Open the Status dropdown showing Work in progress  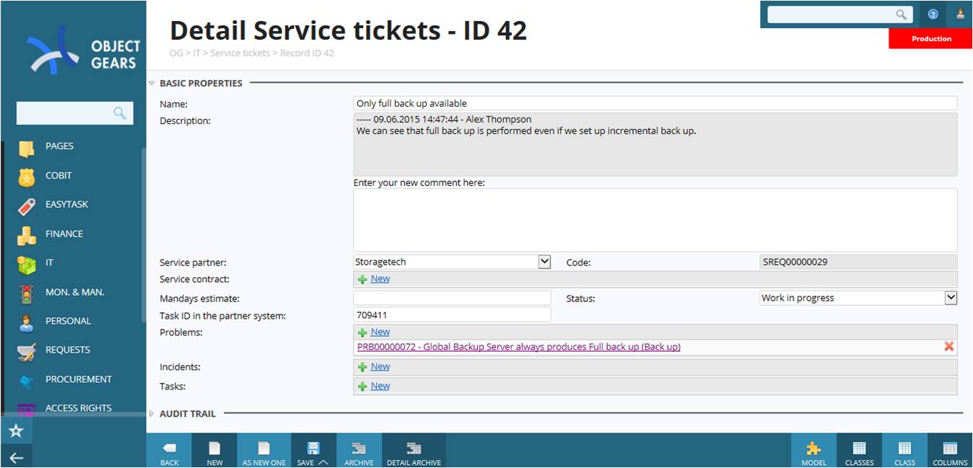859,298
